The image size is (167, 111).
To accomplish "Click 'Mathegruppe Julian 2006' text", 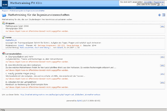I will (x=17, y=26).
